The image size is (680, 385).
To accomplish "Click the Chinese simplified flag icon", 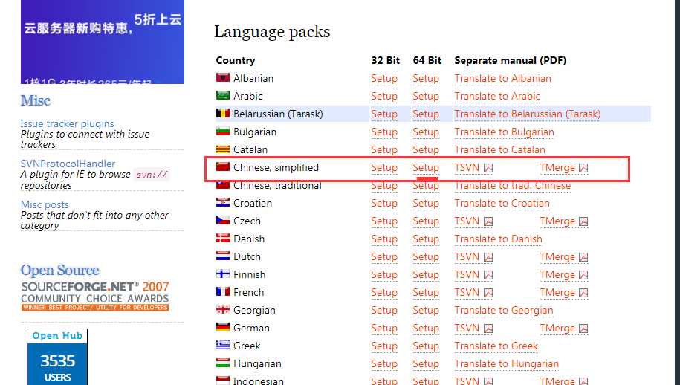I will click(223, 167).
